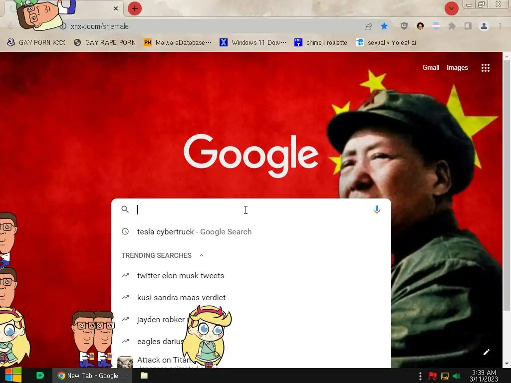Viewport: 511px width, 383px height.
Task: Close the current browser tab
Action: tap(116, 8)
